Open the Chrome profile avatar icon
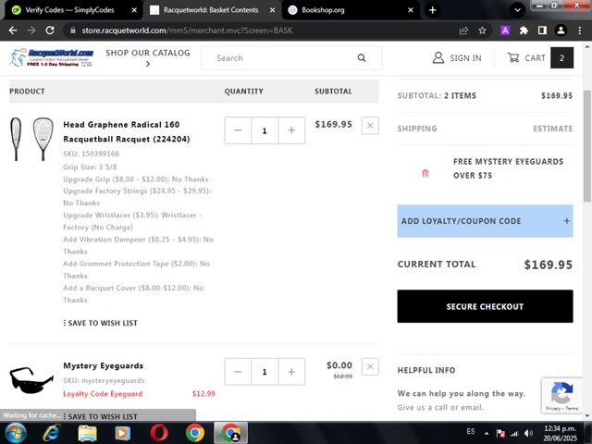The height and width of the screenshot is (444, 592). tap(561, 31)
